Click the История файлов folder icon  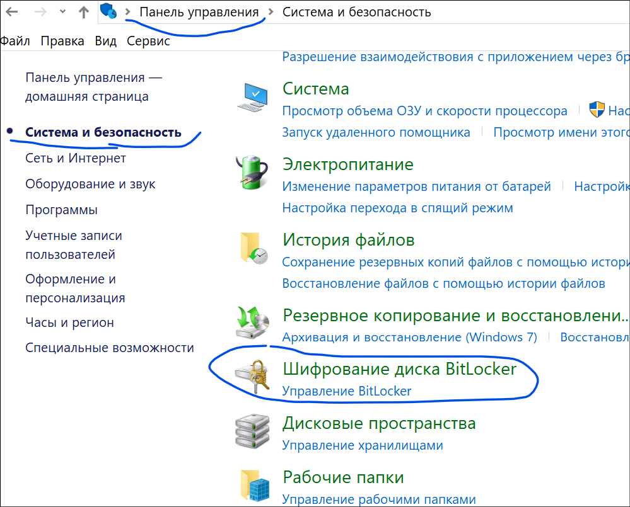coord(253,248)
